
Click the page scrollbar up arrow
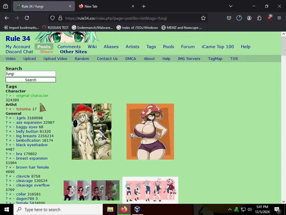click(x=283, y=34)
